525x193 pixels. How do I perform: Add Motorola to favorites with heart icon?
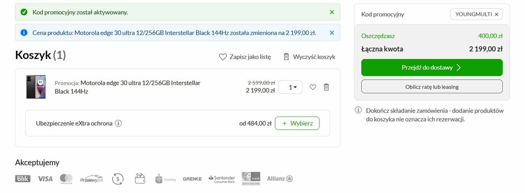tap(313, 87)
